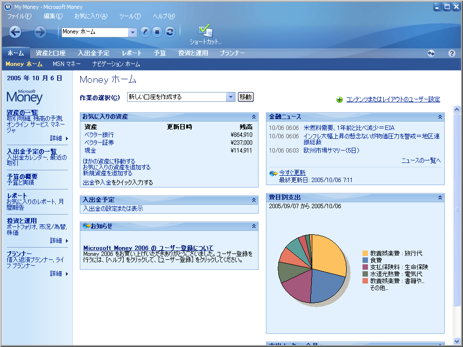Open the MSN マネー sub-tab
The image size is (463, 347).
[x=66, y=64]
